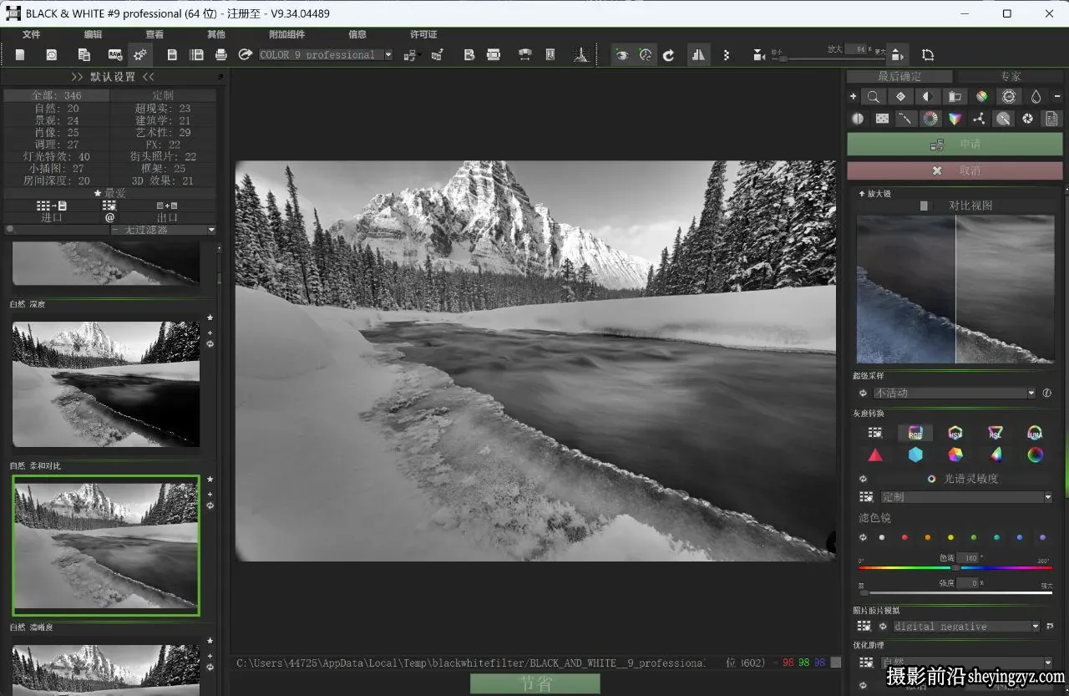The width and height of the screenshot is (1069, 696).
Task: Click the crop rotate icon
Action: [x=928, y=54]
